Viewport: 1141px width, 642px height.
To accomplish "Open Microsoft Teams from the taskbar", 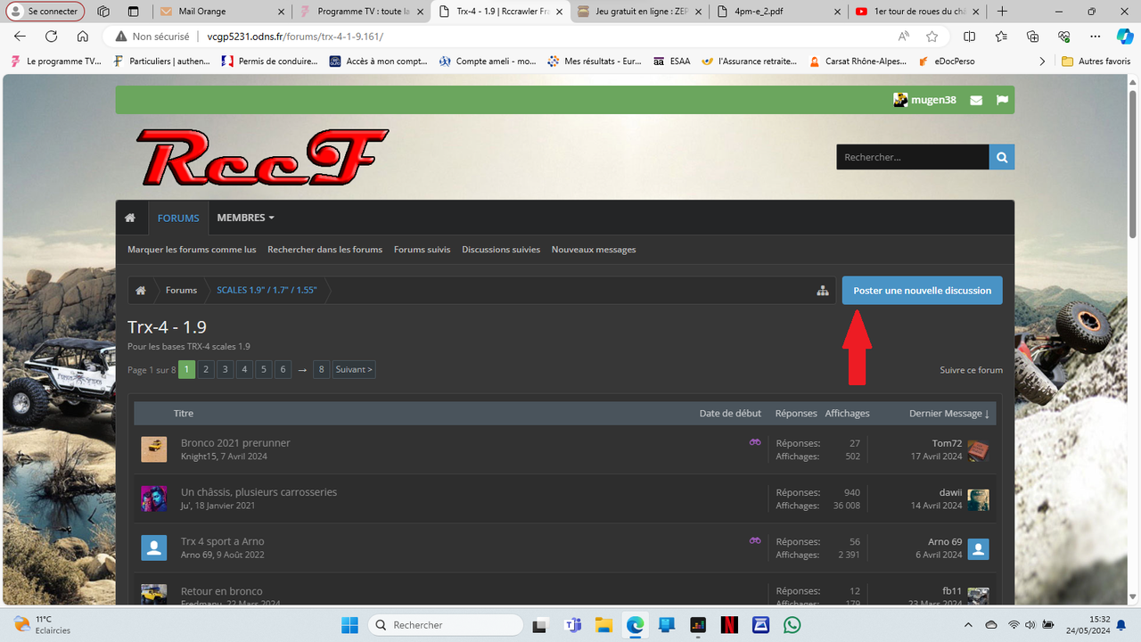I will [572, 625].
